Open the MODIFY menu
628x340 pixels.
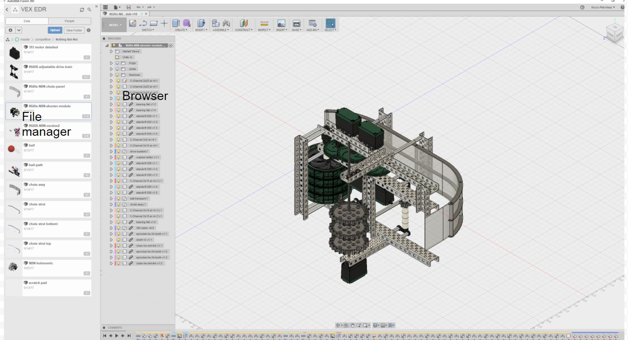tap(201, 30)
